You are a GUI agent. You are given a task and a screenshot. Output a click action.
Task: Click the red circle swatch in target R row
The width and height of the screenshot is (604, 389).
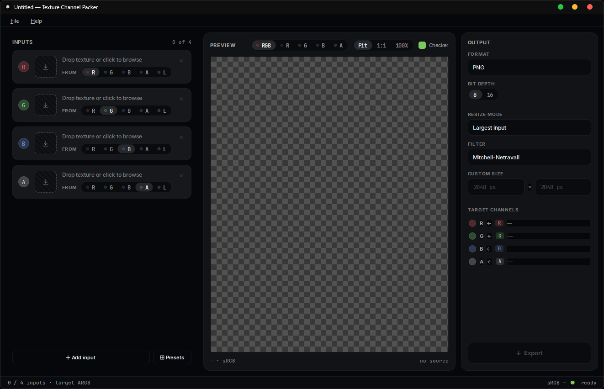(x=472, y=223)
